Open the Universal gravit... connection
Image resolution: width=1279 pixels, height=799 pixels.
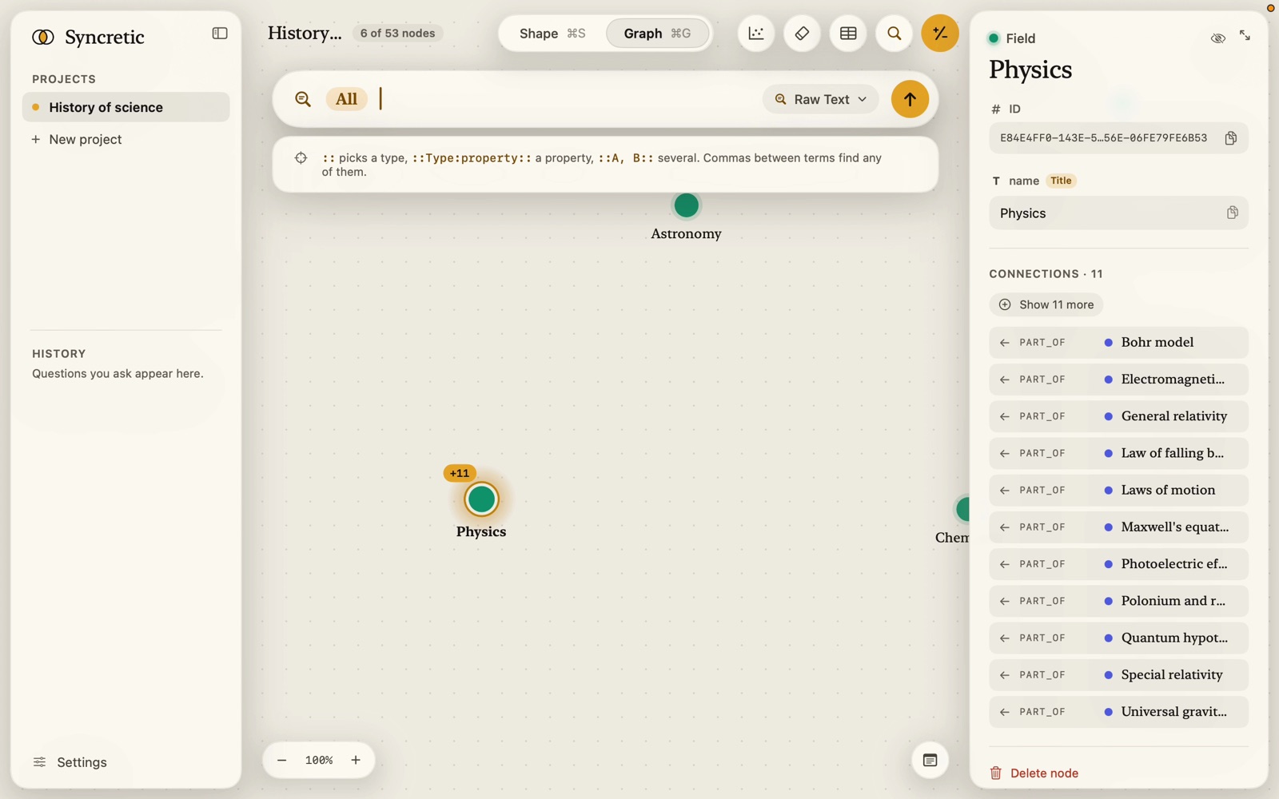coord(1118,712)
